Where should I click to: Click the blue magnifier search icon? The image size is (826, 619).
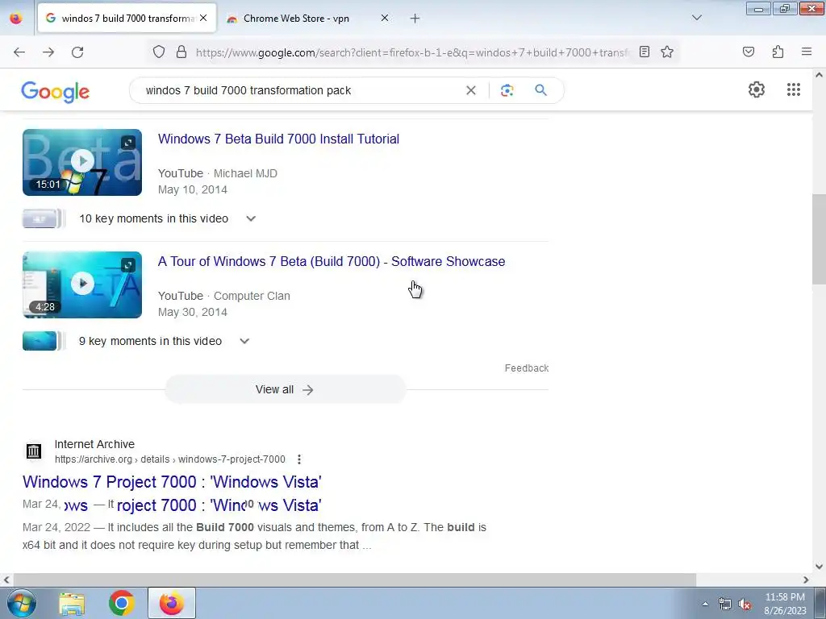click(540, 90)
